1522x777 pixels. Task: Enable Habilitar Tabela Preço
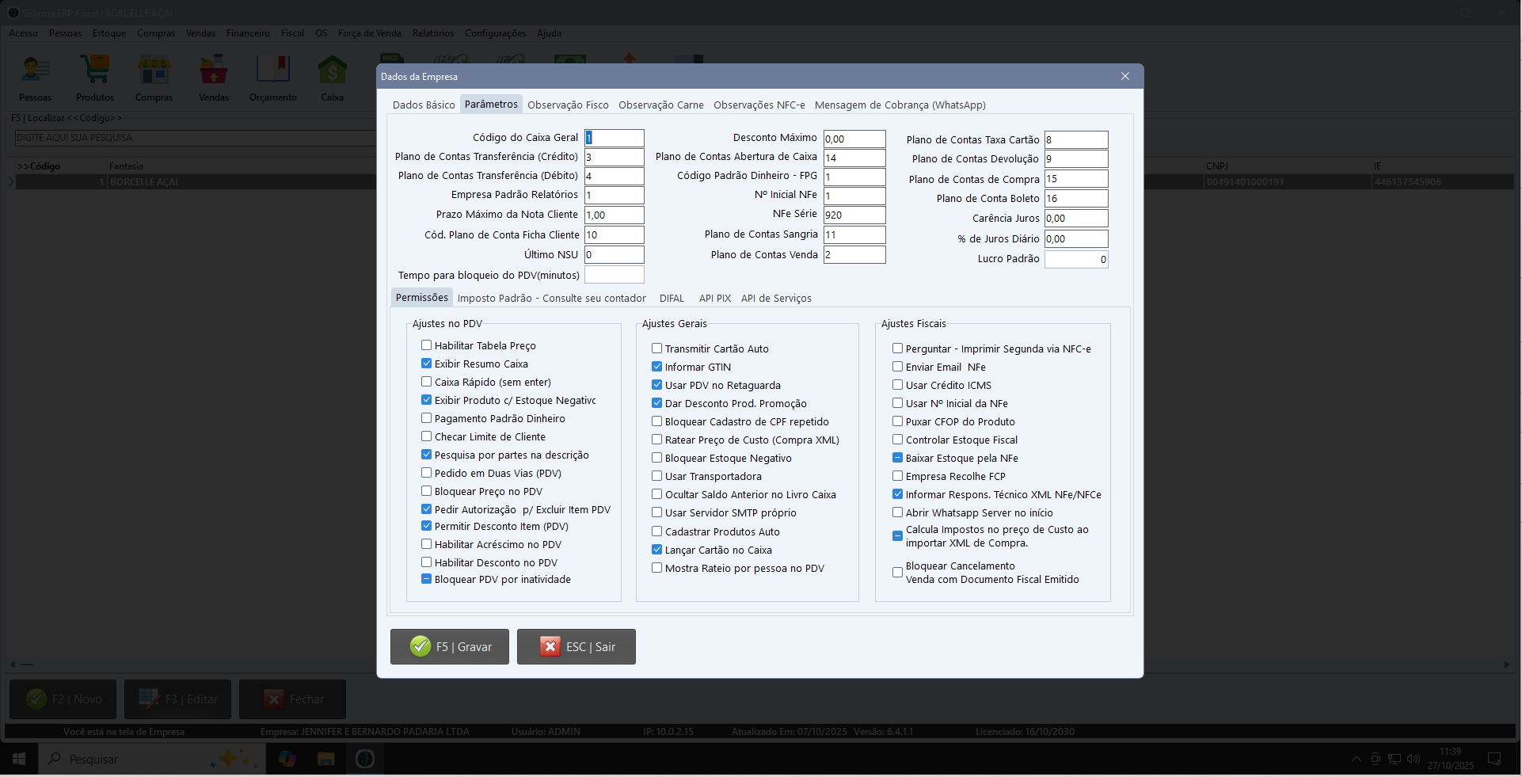[x=425, y=345]
